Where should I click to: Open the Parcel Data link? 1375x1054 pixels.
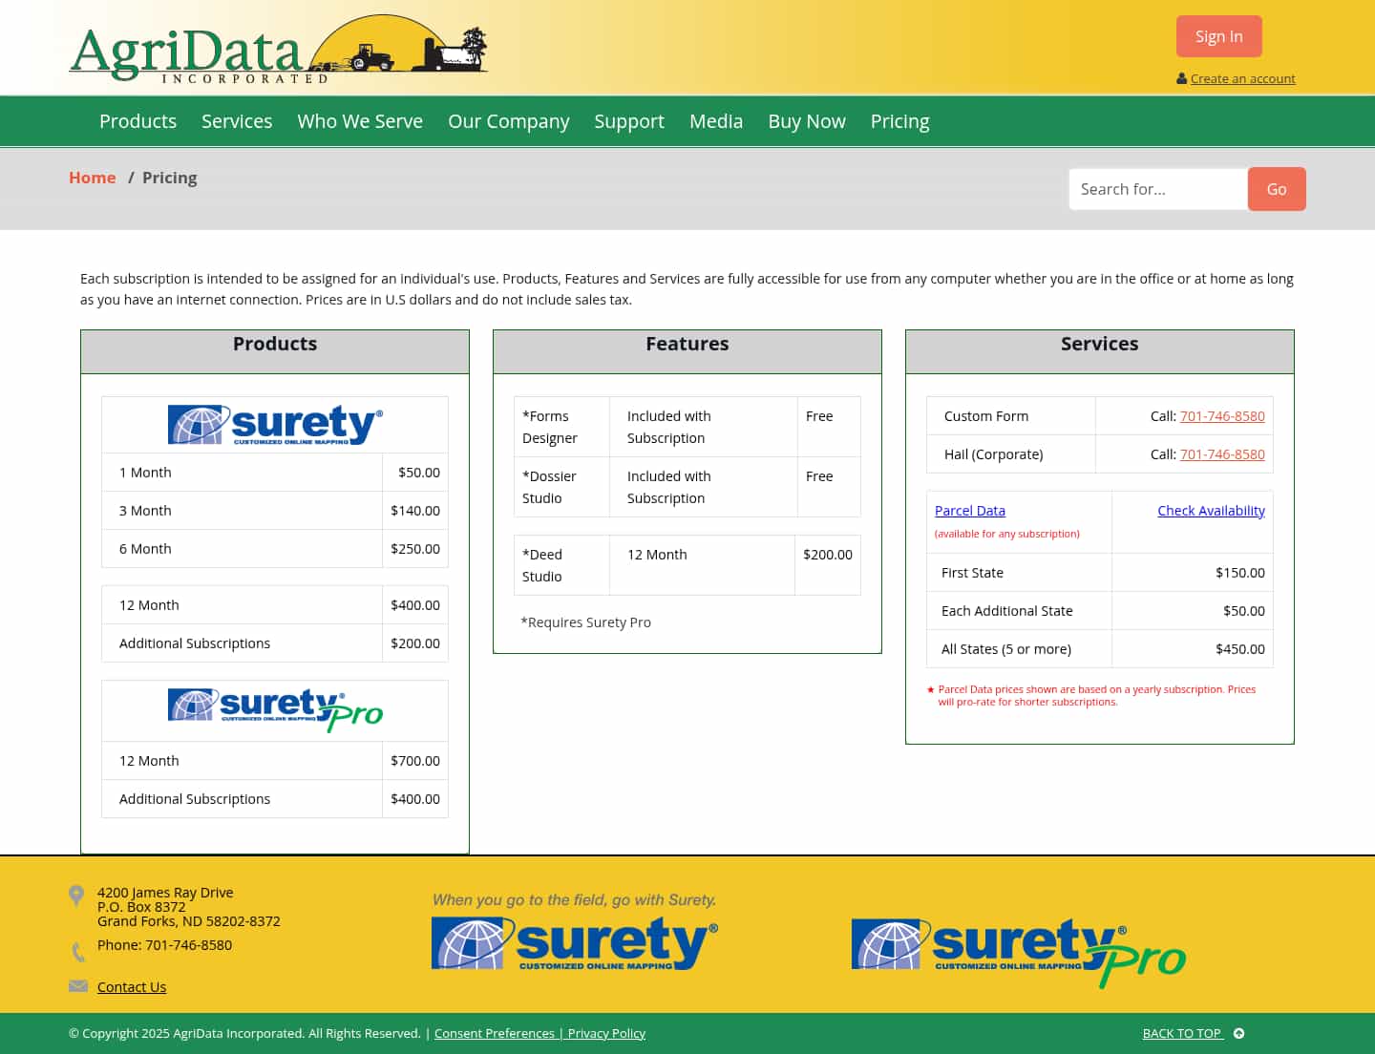click(969, 510)
